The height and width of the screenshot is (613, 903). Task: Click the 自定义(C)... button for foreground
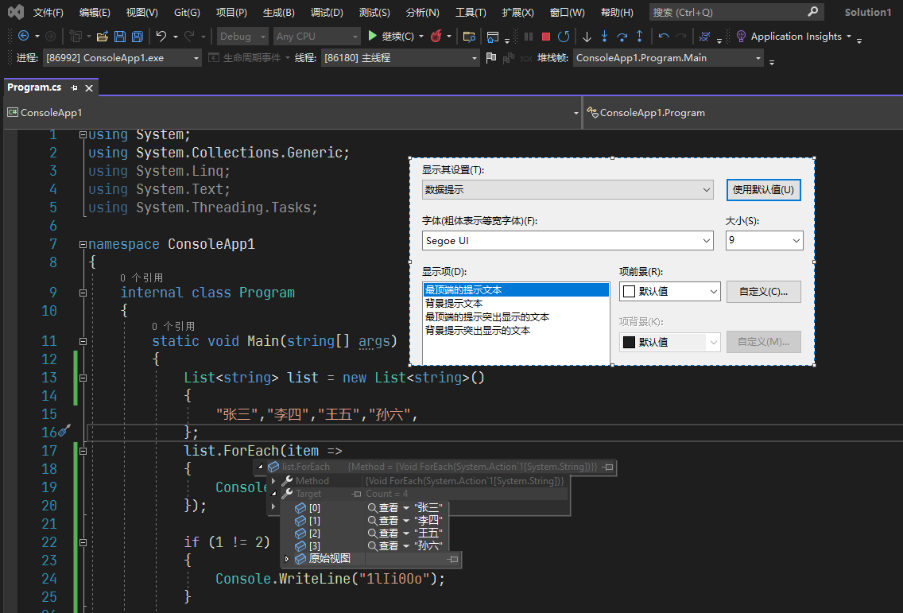click(762, 292)
